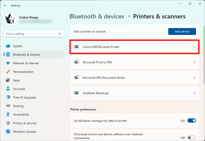Click the back arrow in Settings title bar
The image size is (205, 141).
pos(5,5)
